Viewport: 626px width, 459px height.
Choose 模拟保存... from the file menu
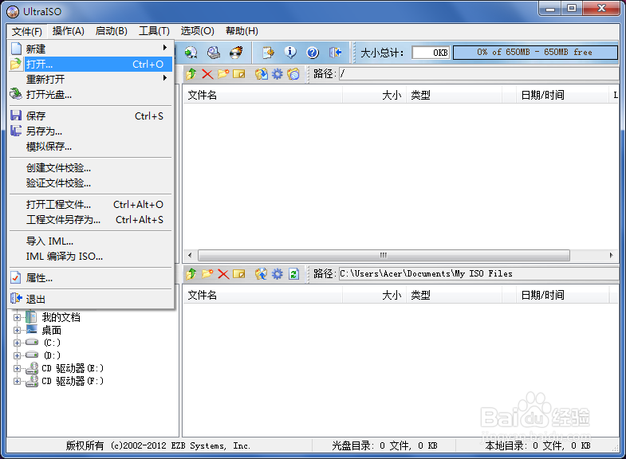coord(91,146)
